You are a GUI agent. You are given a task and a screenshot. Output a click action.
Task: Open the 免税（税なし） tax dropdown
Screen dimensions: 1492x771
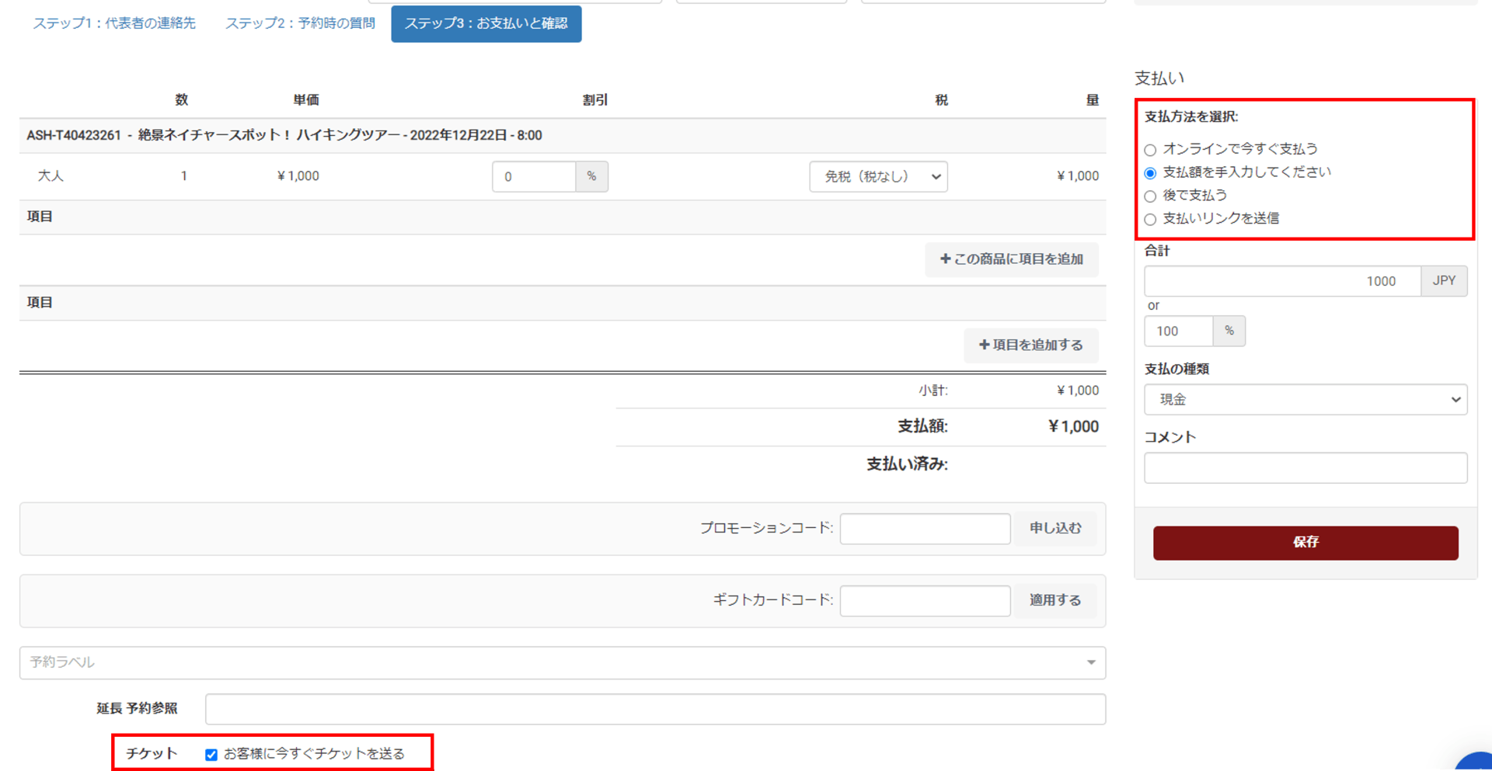(x=878, y=177)
